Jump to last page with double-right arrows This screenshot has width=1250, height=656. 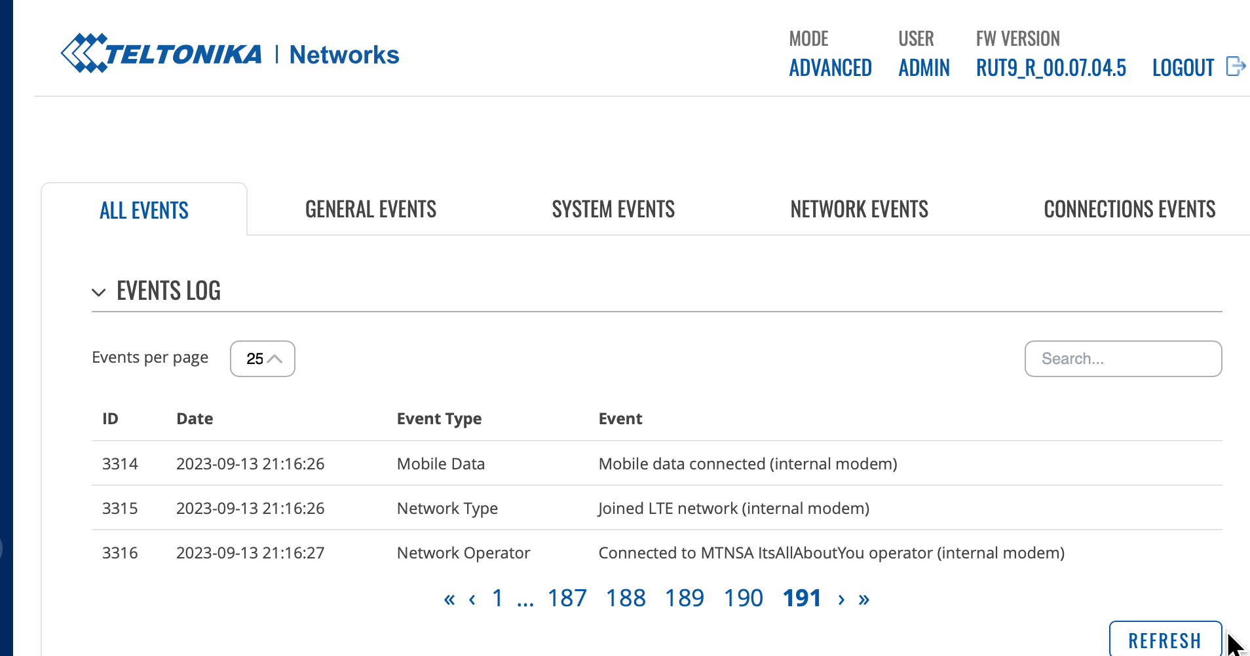[x=863, y=598]
